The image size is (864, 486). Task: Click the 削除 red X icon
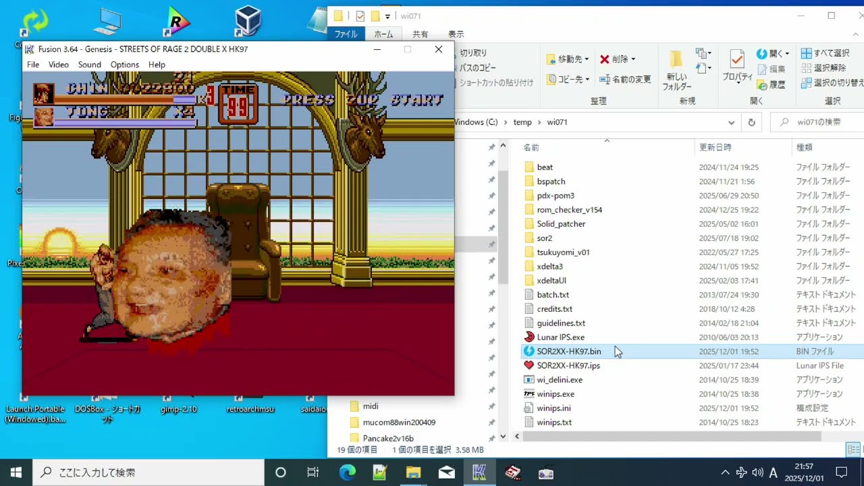coord(605,59)
